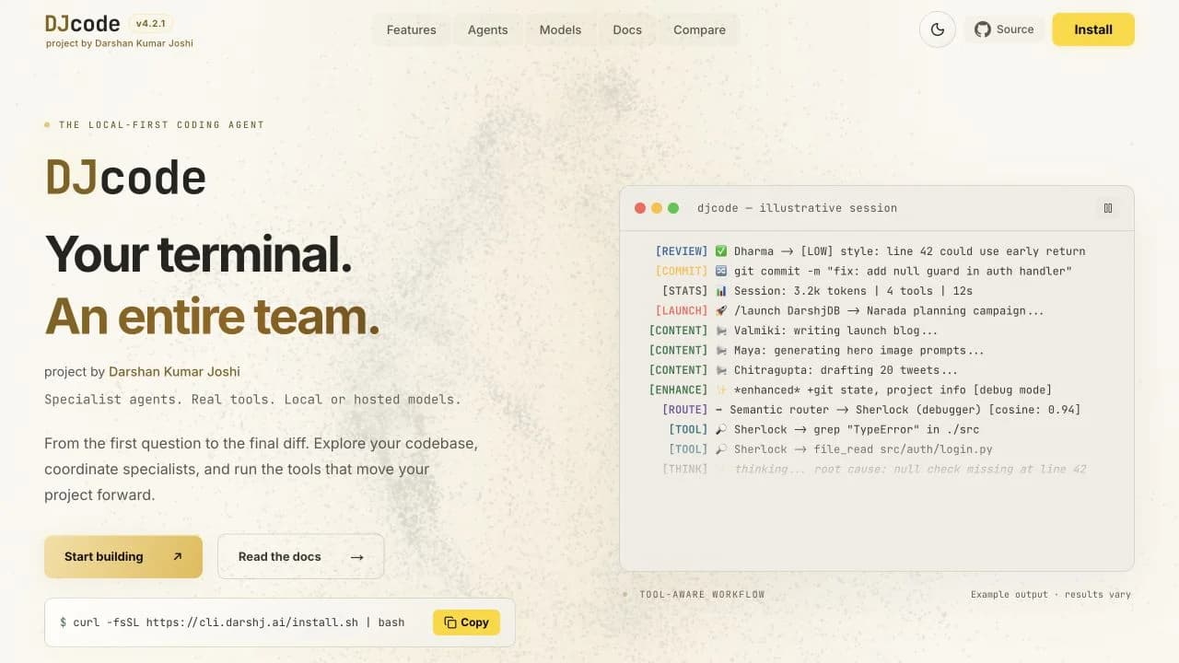This screenshot has height=663, width=1179.
Task: Click the red dot in the terminal window
Action: [x=640, y=208]
